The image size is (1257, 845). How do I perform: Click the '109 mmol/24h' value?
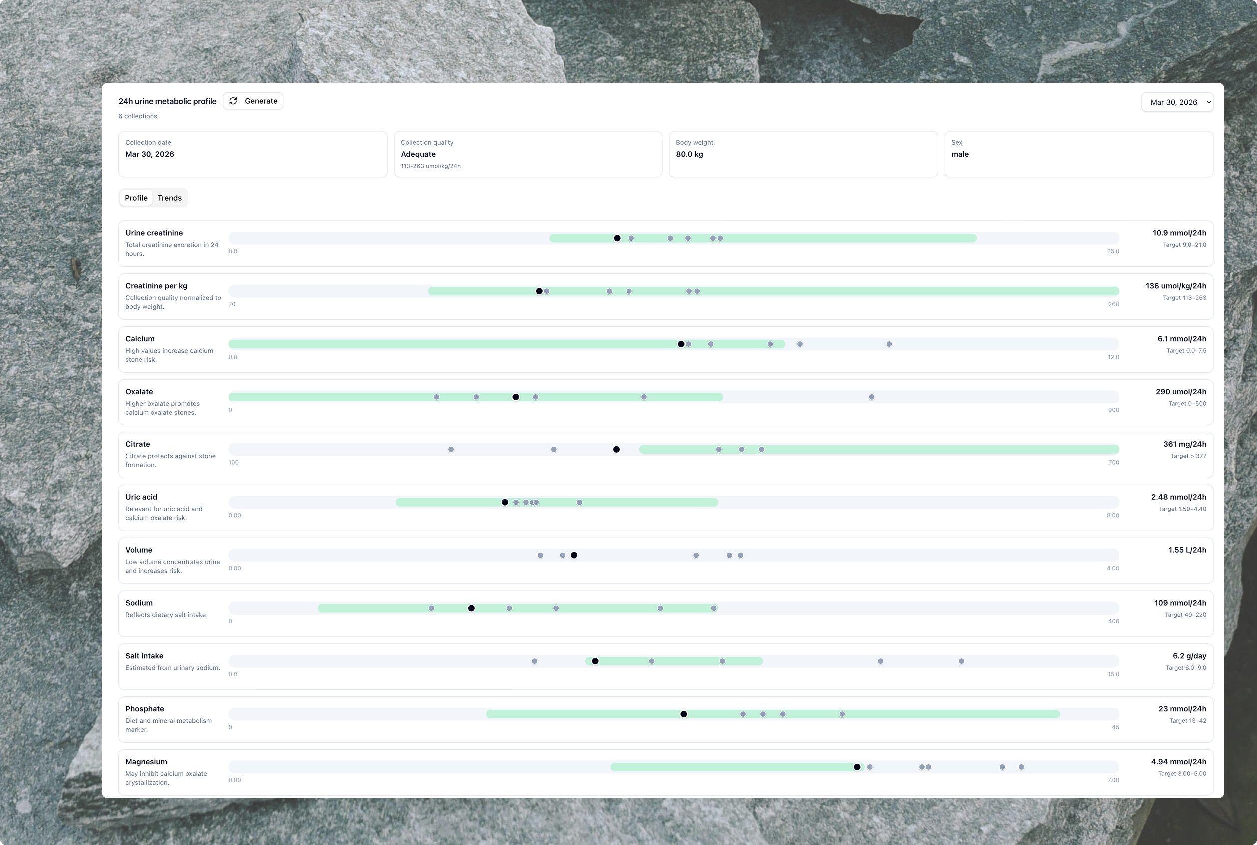pos(1180,602)
